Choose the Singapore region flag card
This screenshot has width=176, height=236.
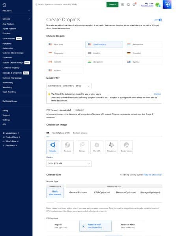65,53
